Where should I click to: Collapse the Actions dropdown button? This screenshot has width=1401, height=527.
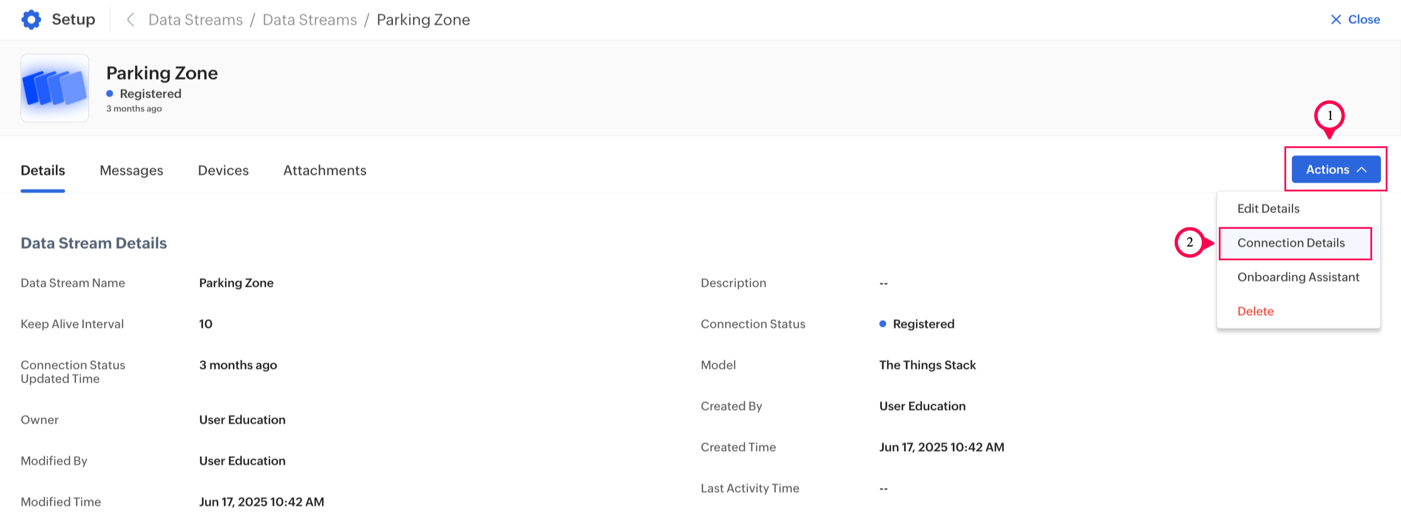click(x=1335, y=170)
